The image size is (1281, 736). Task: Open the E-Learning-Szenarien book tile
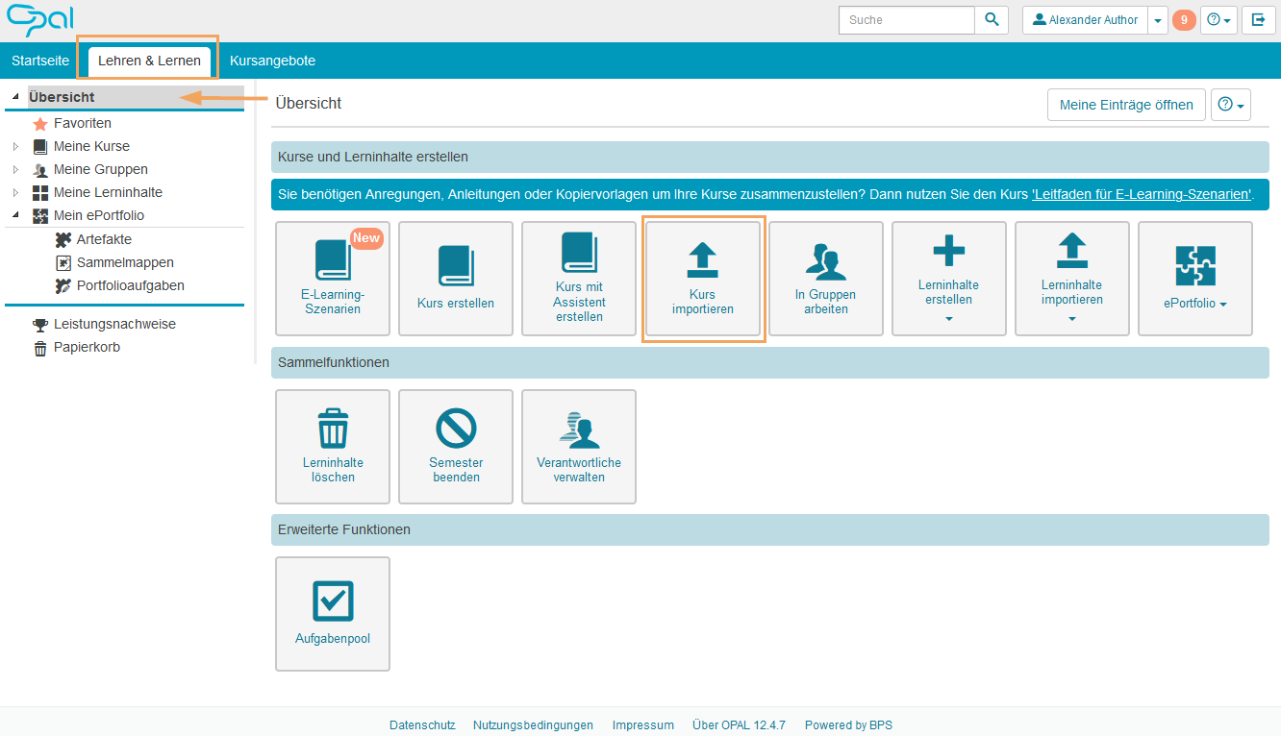(333, 279)
